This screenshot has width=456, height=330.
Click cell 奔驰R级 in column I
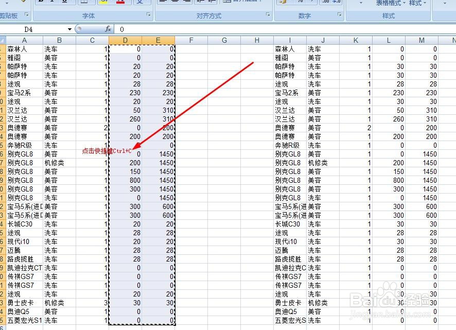click(290, 145)
